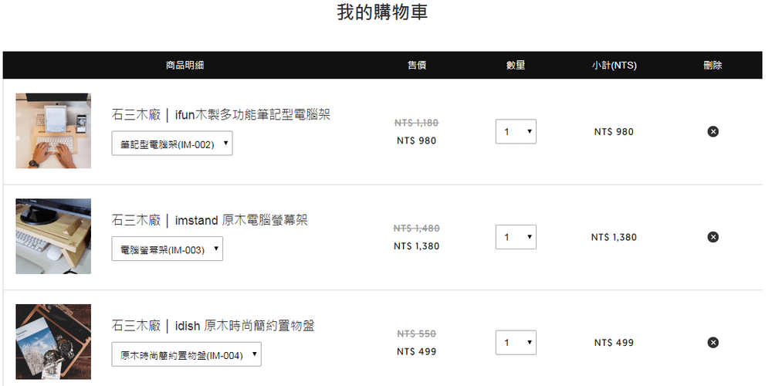Click the 商品明細 column header
The width and height of the screenshot is (772, 386).
185,65
